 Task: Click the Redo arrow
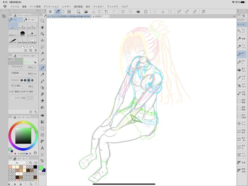pos(114,12)
